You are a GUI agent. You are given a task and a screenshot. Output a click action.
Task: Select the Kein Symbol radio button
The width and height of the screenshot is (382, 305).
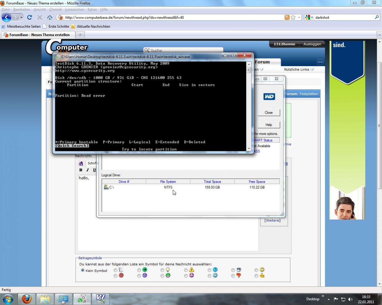pyautogui.click(x=82, y=270)
